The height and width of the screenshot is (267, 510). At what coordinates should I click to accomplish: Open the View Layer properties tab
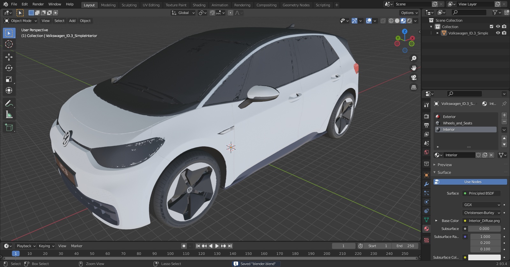coord(426,134)
